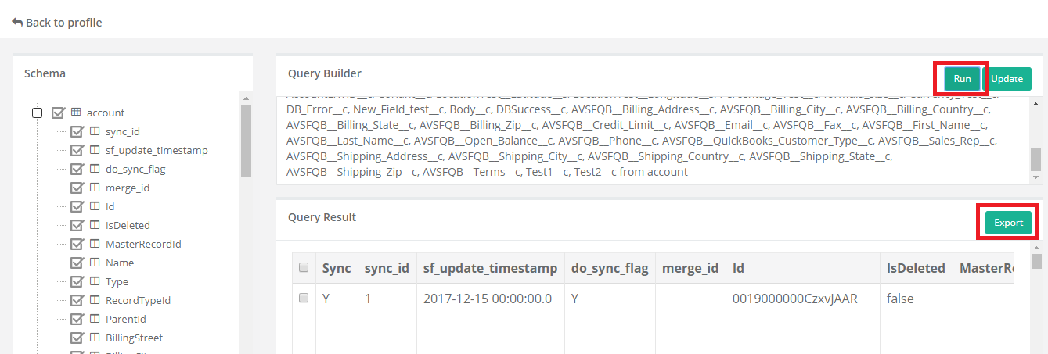Screen dimensions: 1048x354
Task: Uncheck the account table checkbox
Action: pyautogui.click(x=58, y=113)
